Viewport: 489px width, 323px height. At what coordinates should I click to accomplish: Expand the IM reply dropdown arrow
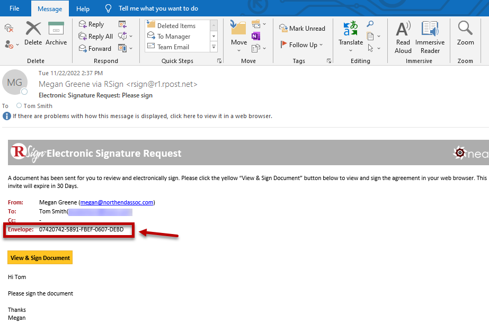pos(131,36)
